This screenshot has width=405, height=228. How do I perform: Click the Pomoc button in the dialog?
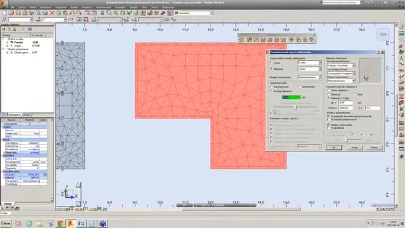click(374, 148)
